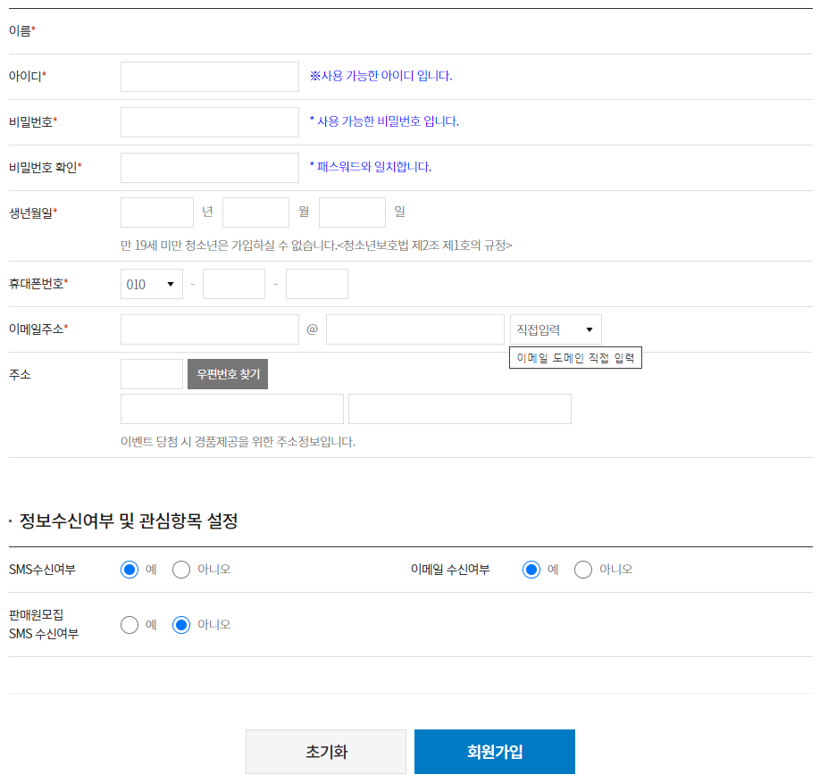The width and height of the screenshot is (828, 783).
Task: Open the 010 phone prefix dropdown
Action: [x=152, y=284]
